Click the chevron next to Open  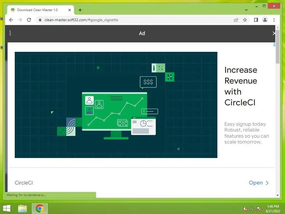pos(267,183)
